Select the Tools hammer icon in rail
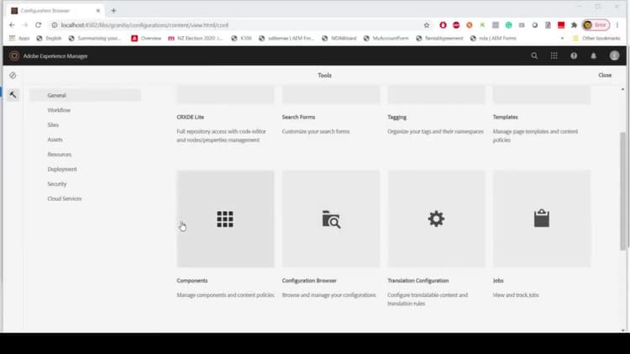This screenshot has width=630, height=354. [13, 95]
